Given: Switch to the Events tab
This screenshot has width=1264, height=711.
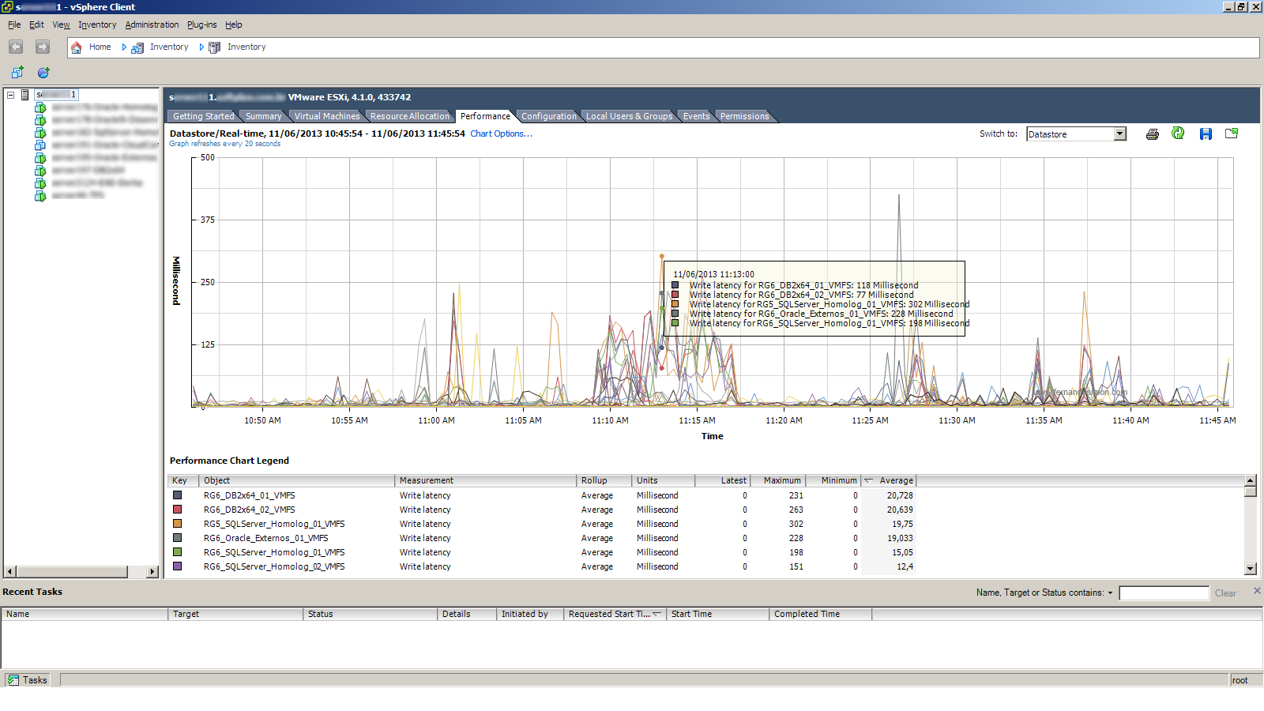Looking at the screenshot, I should click(696, 116).
